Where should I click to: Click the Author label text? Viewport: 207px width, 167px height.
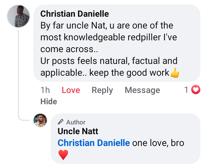pos(76,122)
